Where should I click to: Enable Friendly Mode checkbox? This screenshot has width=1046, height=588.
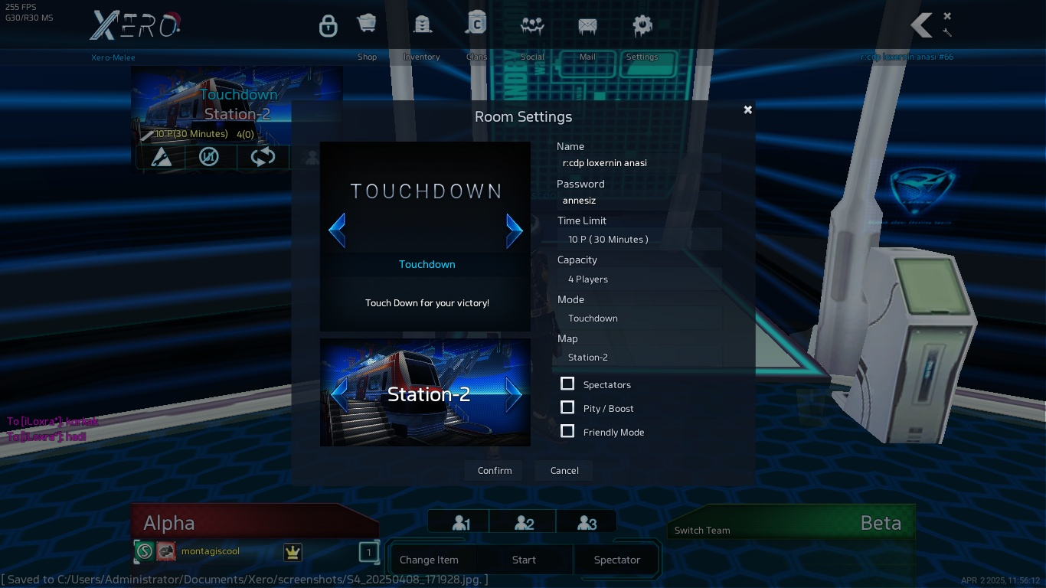coord(567,431)
